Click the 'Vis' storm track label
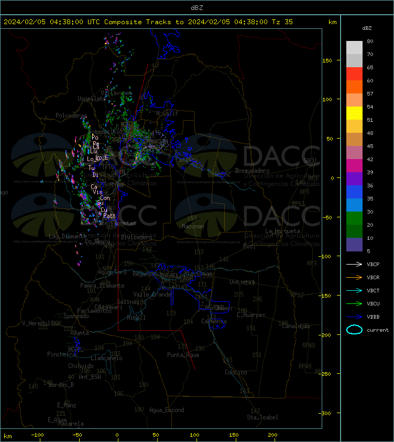Viewport: 394px width, 442px height. pos(97,192)
